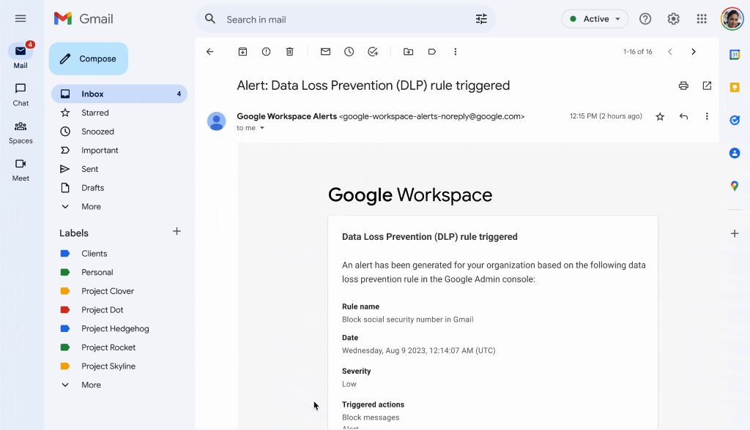
Task: Report this message as spam
Action: 266,52
